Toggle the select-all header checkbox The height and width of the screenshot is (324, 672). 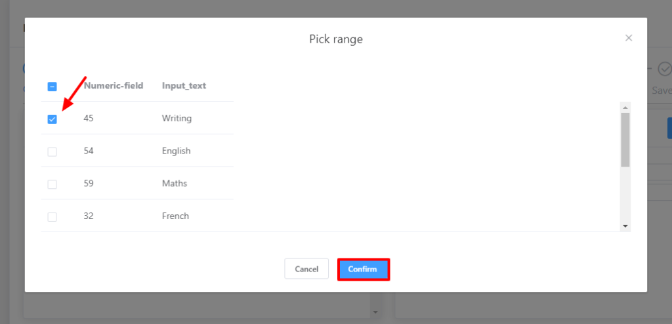[52, 86]
